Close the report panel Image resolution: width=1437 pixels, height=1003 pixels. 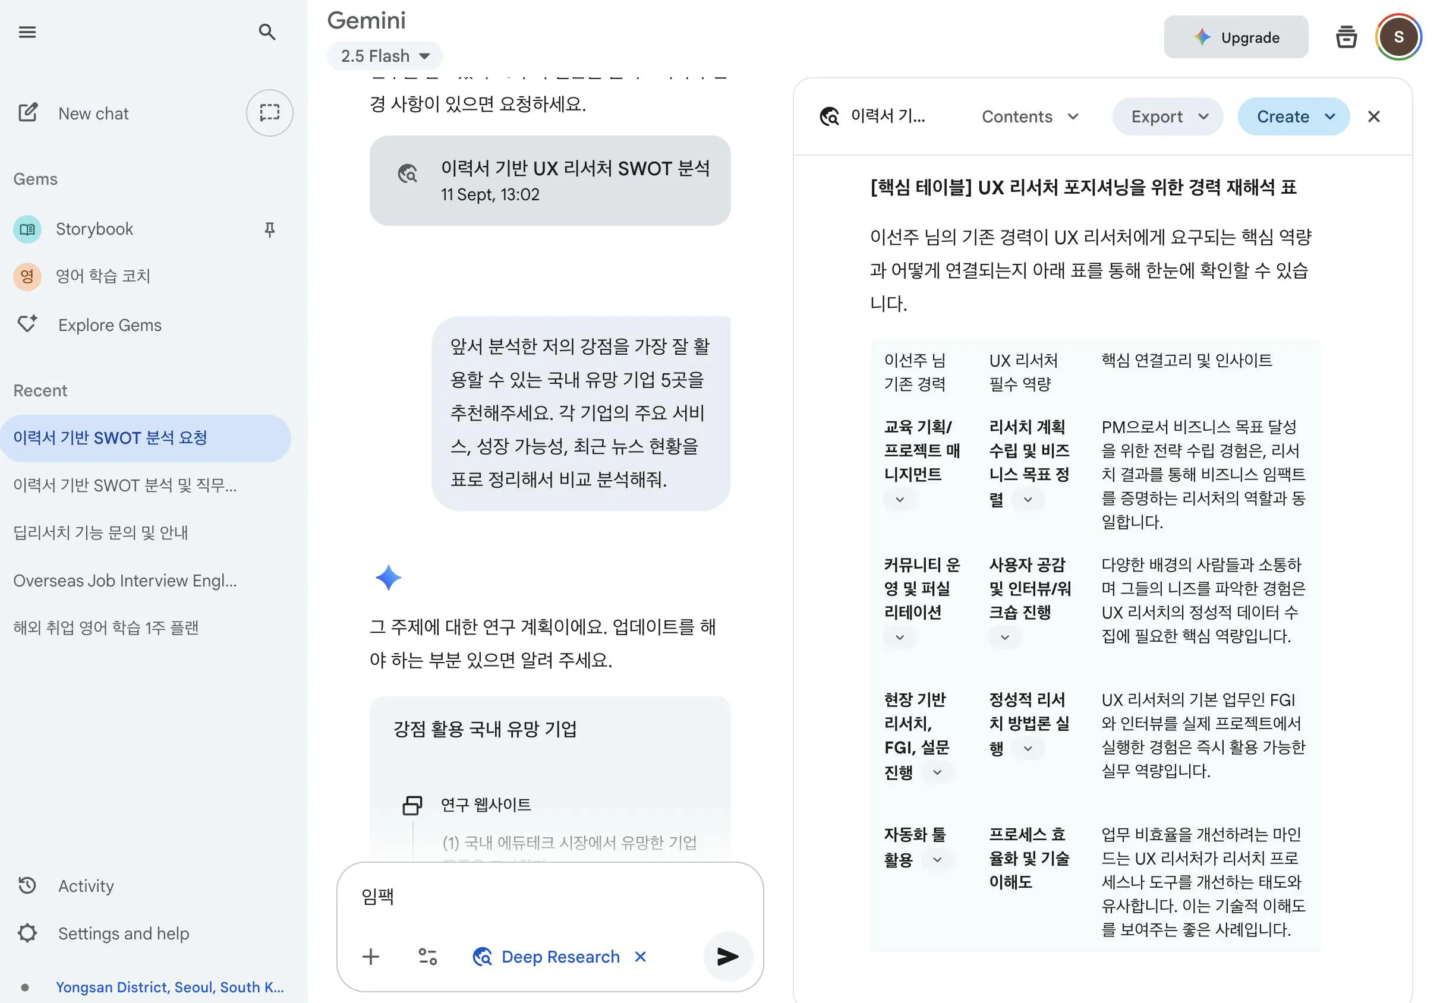(1373, 116)
